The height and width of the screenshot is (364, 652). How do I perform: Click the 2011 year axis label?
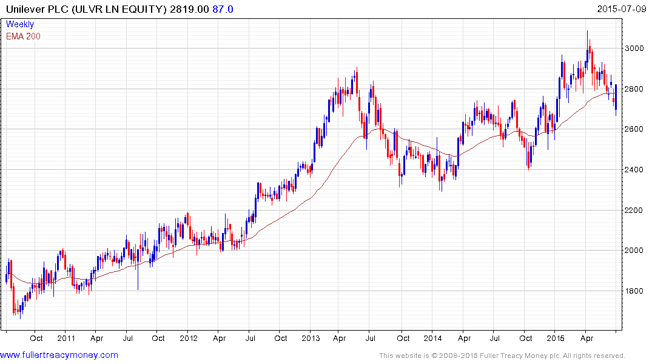(66, 338)
